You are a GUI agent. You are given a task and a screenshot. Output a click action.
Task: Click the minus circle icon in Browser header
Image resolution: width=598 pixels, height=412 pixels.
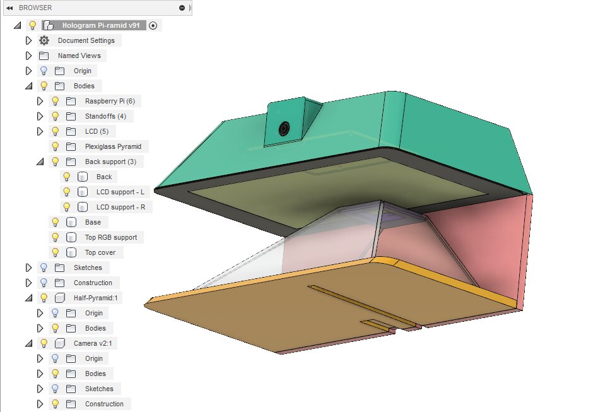182,8
